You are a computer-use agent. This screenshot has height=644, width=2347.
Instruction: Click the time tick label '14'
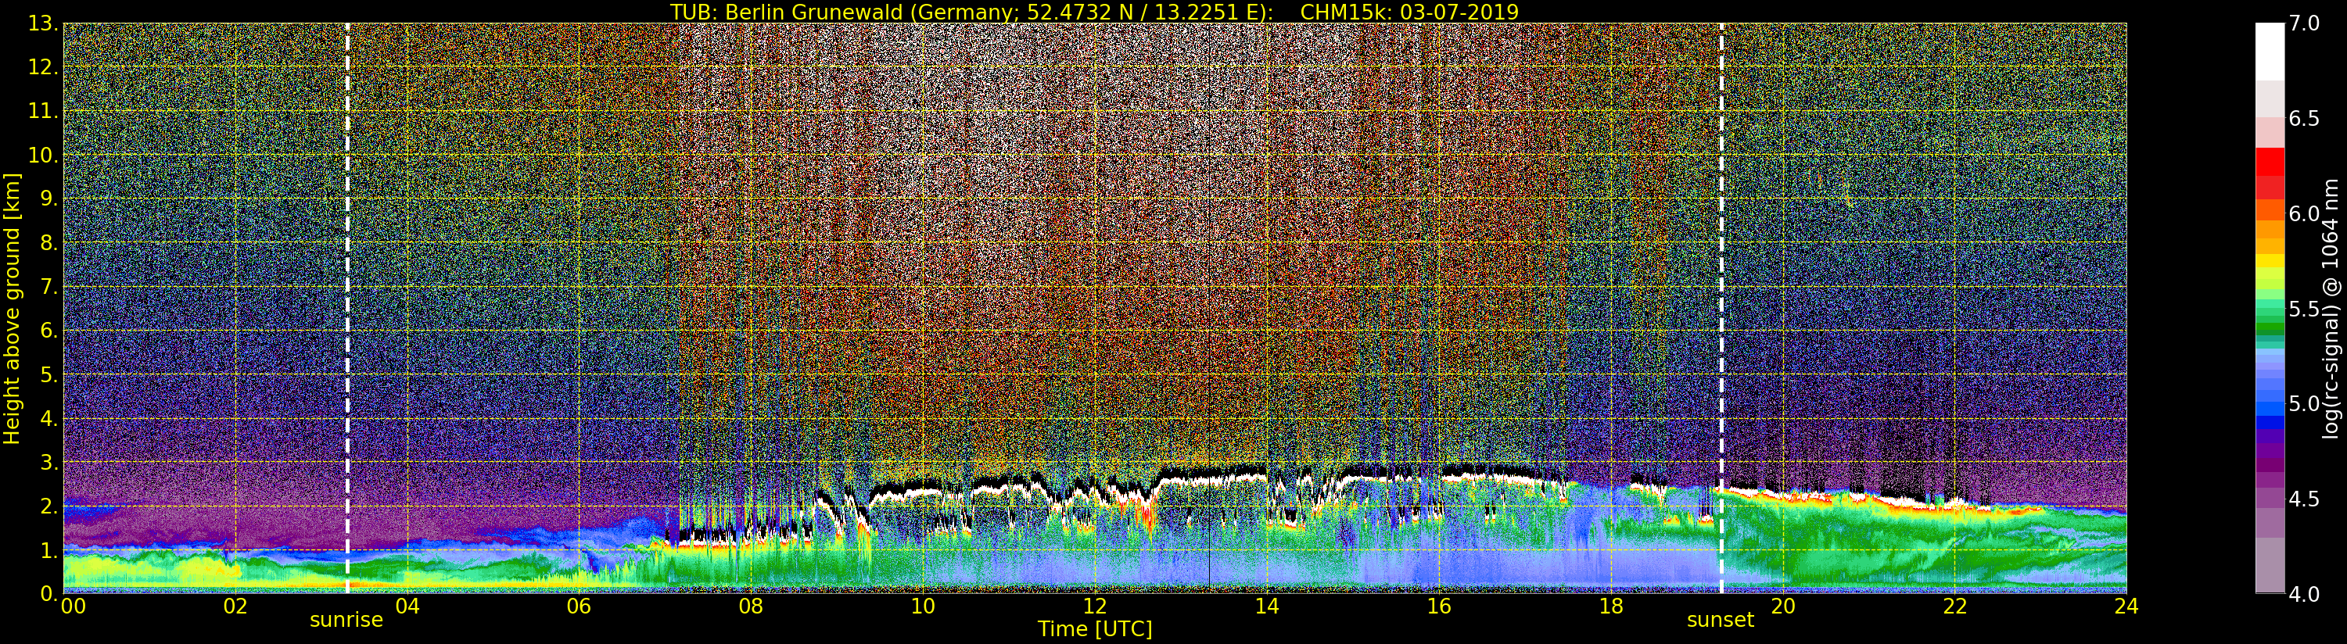pos(1266,606)
